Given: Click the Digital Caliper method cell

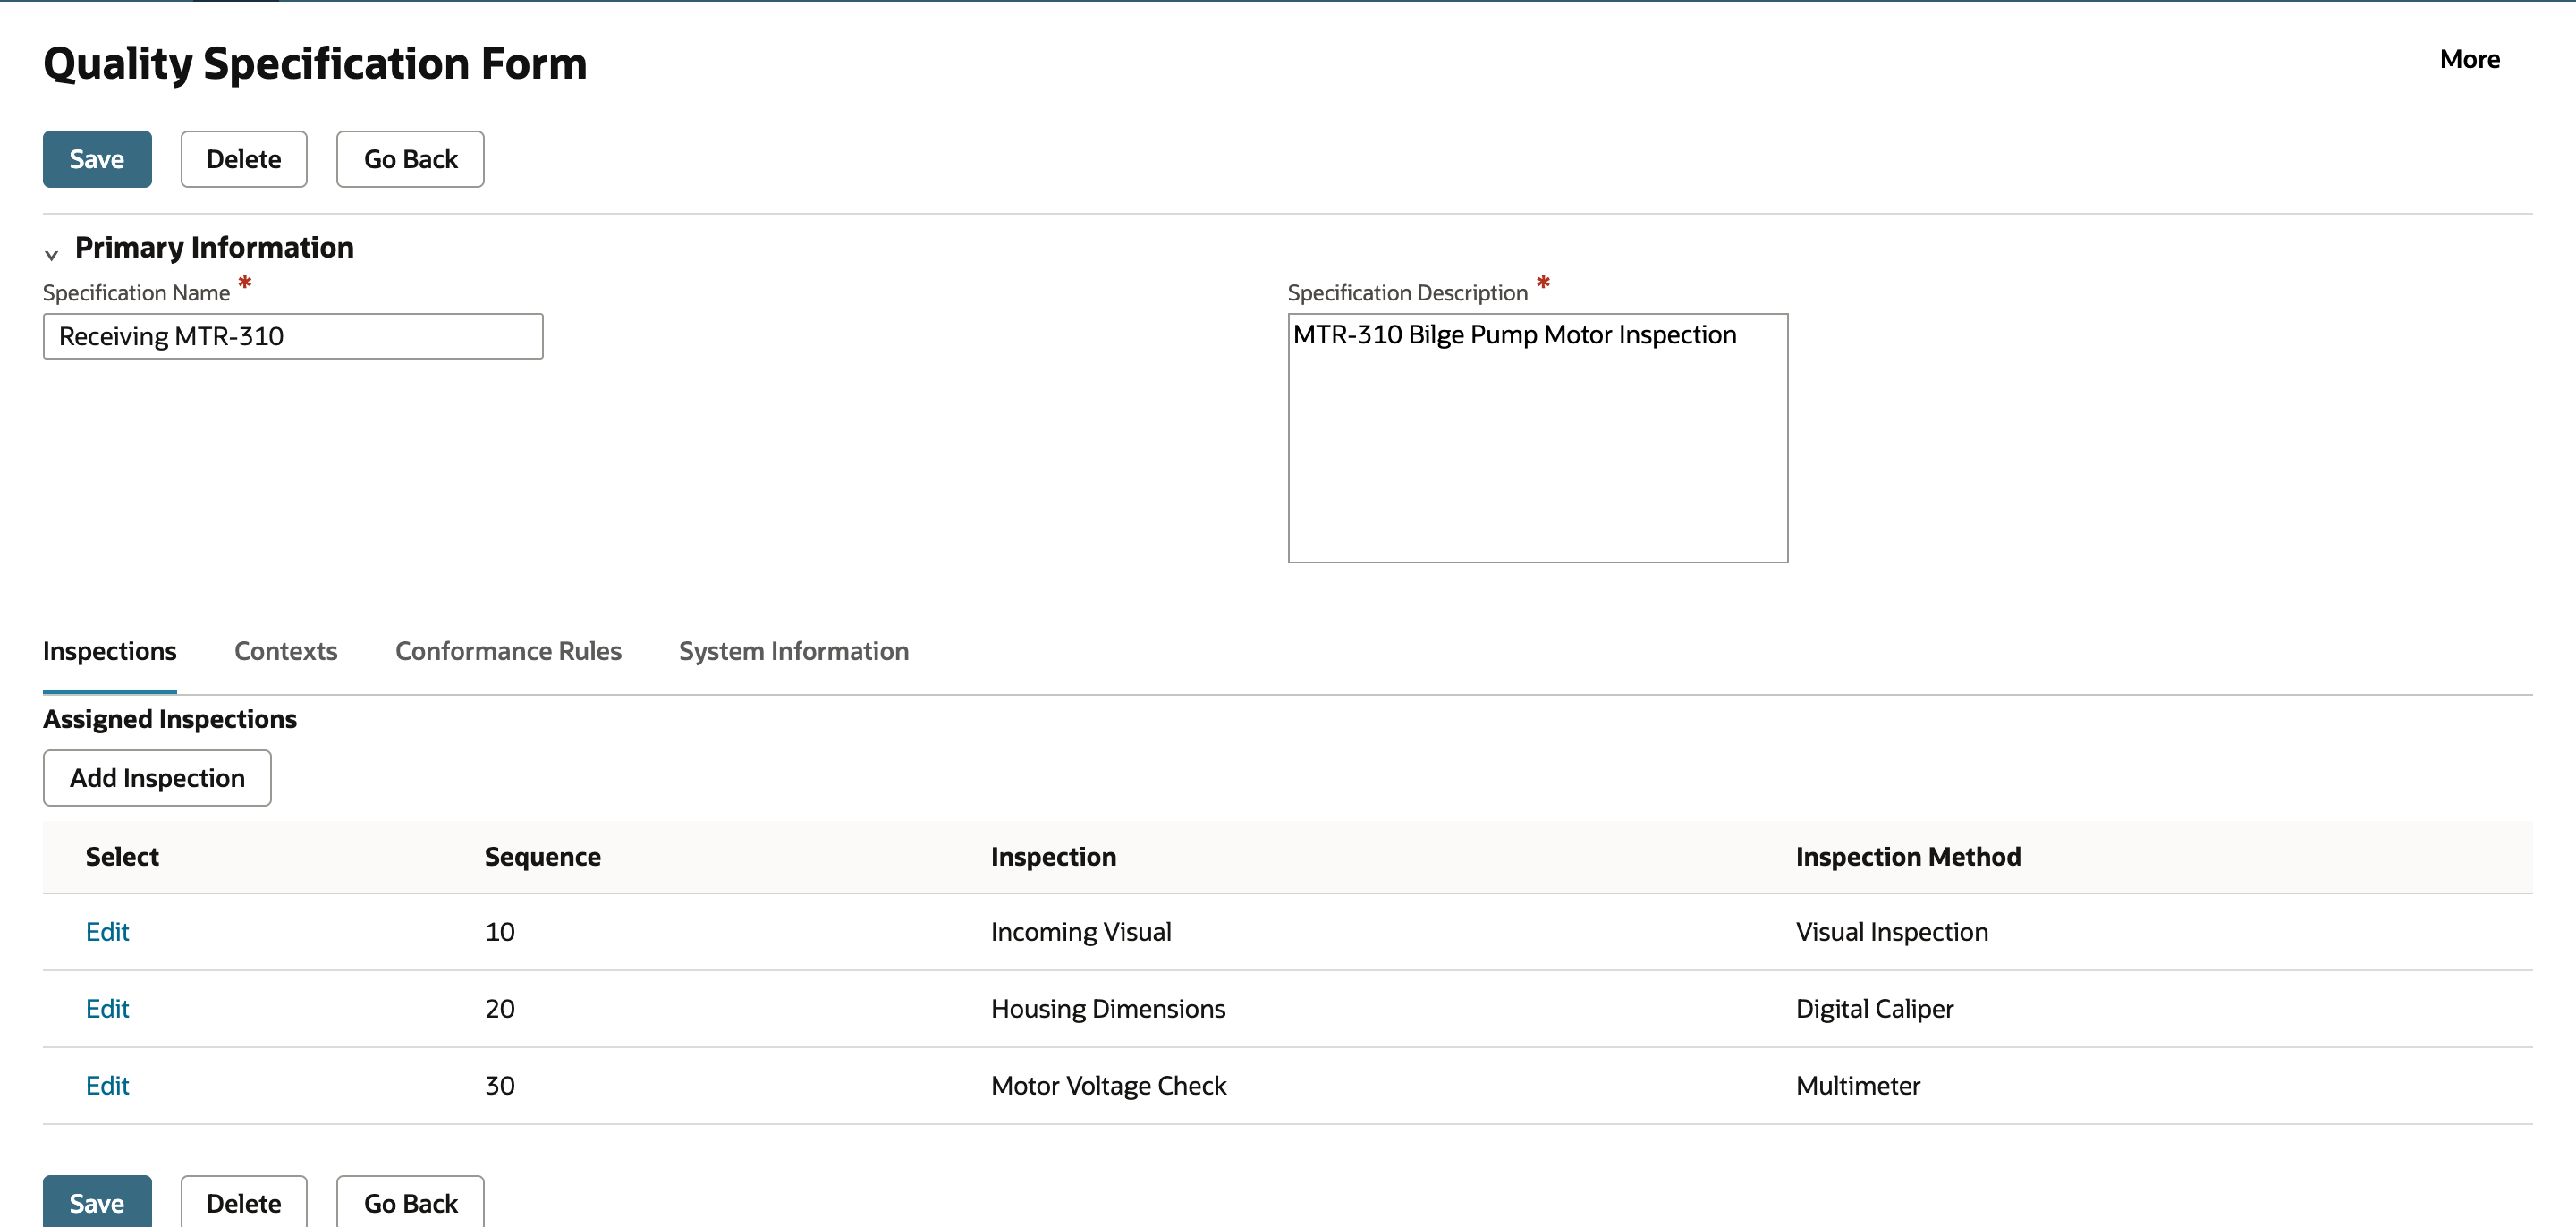Looking at the screenshot, I should click(x=1875, y=1009).
